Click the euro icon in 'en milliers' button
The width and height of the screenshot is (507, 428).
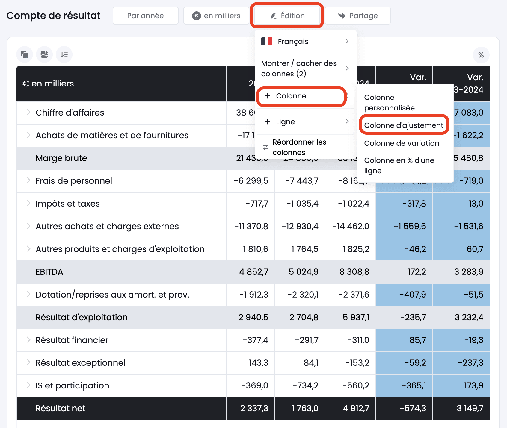197,16
